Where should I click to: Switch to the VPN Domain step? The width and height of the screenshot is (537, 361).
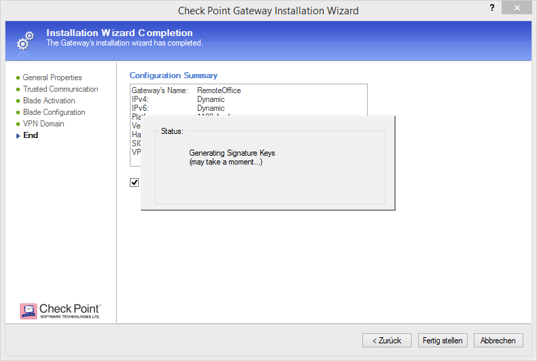44,124
